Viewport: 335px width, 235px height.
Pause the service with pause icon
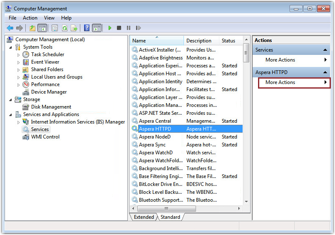tap(129, 28)
